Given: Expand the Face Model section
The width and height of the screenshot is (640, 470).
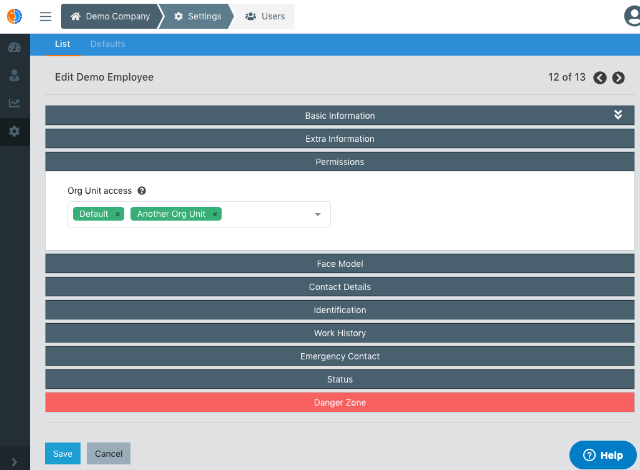Looking at the screenshot, I should click(340, 264).
